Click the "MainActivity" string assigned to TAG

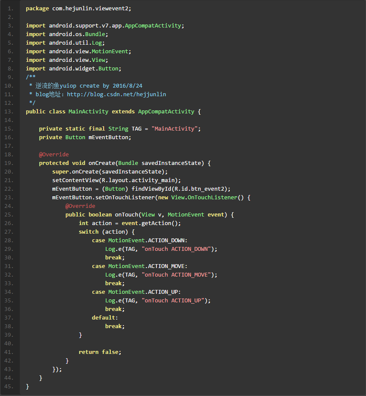pos(174,128)
